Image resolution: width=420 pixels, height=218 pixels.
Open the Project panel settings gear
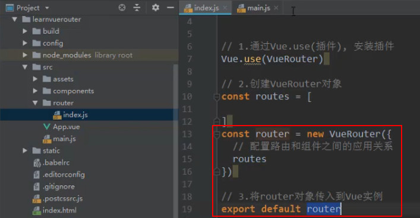point(156,8)
